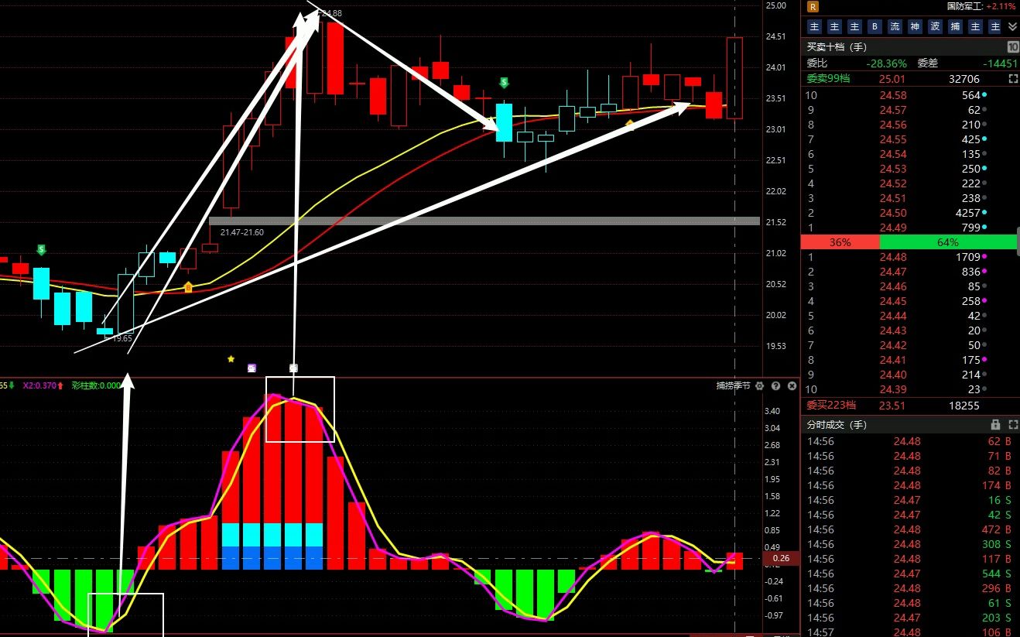Viewport: 1020px width, 637px height.
Task: Select buy level 4 at 24.45
Action: click(x=910, y=301)
